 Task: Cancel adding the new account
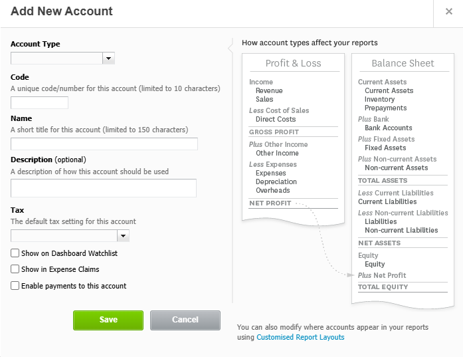(x=185, y=320)
